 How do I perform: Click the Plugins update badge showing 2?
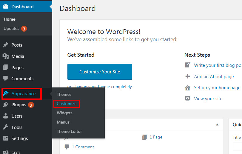pos(31,105)
